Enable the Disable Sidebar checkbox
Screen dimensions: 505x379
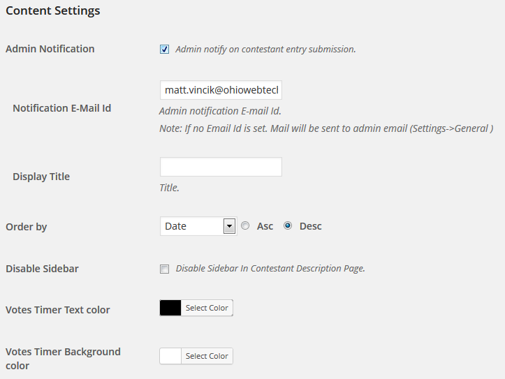click(x=164, y=269)
